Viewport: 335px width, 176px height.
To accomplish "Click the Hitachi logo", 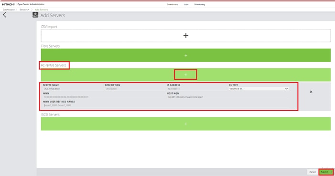I will coord(8,4).
